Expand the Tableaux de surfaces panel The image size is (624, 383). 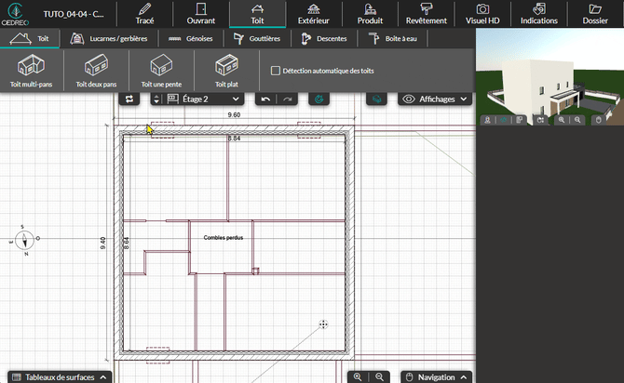point(61,376)
